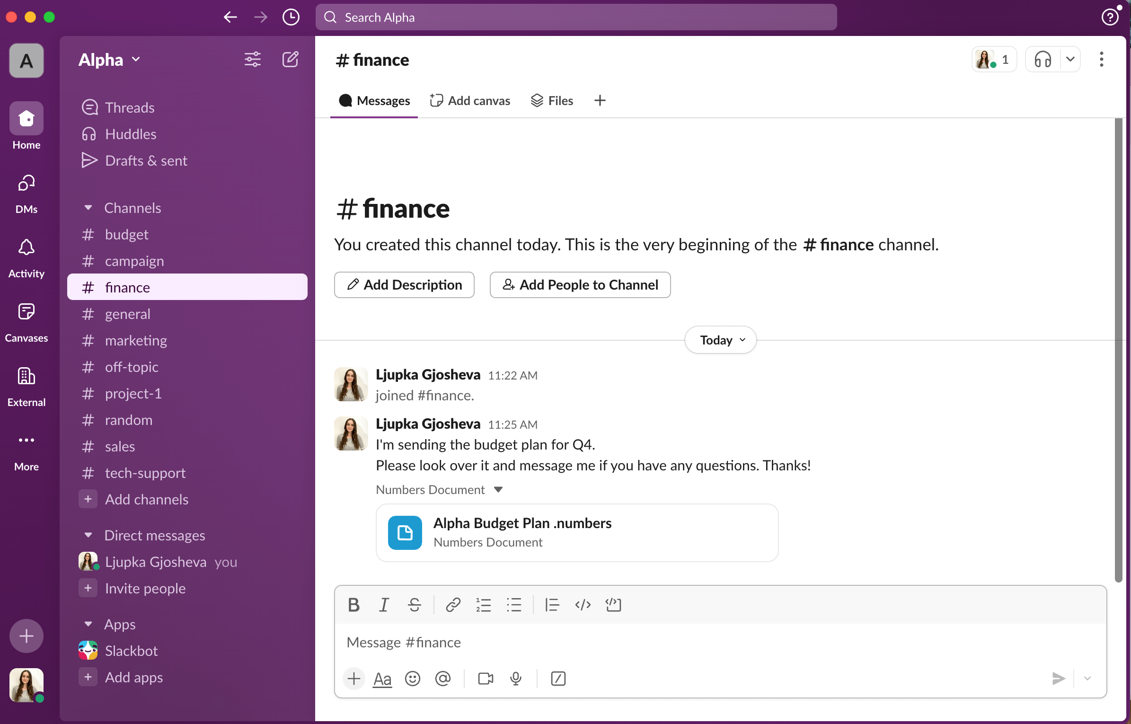The width and height of the screenshot is (1131, 724).
Task: Click Add apps in the sidebar
Action: pos(187,677)
